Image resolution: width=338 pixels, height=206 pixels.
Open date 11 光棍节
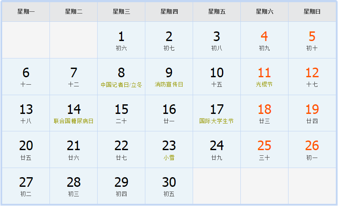point(264,77)
